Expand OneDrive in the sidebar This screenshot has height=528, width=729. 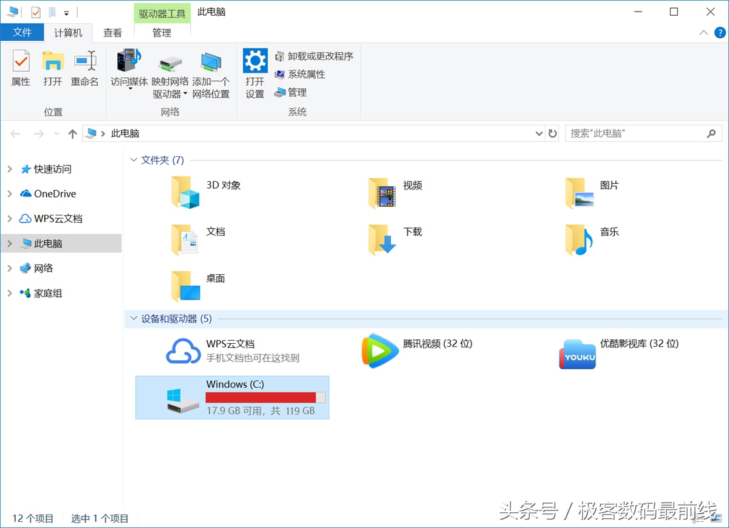(9, 193)
